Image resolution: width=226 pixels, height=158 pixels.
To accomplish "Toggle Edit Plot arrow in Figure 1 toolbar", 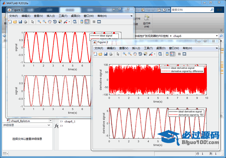I will (x=33, y=22).
